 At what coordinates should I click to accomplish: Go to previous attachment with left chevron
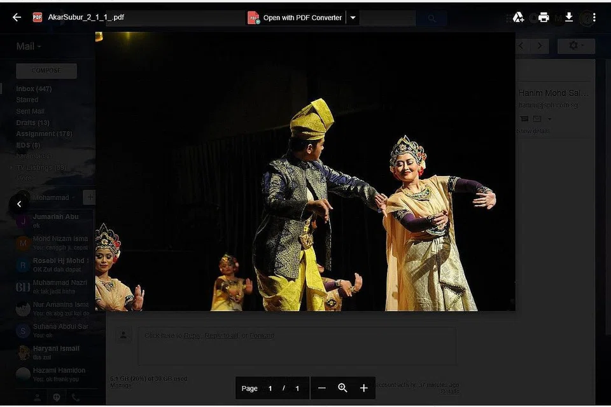click(x=19, y=203)
